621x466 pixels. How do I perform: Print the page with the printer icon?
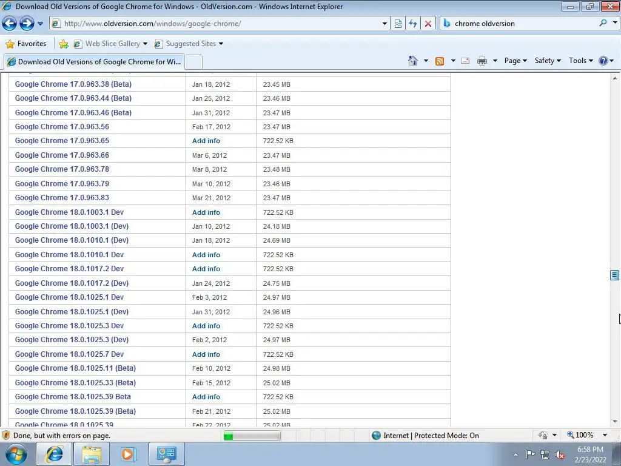482,61
